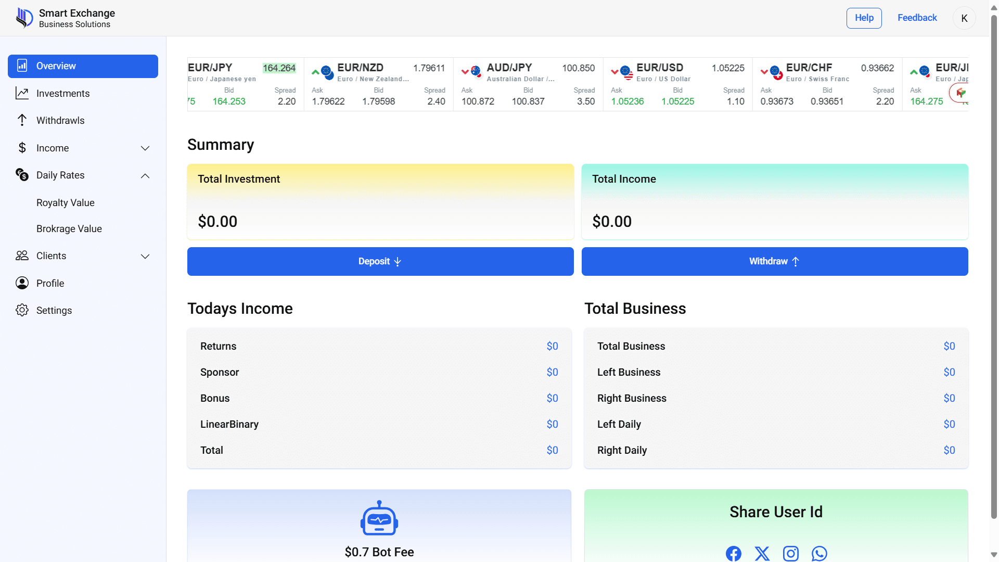Open the Investments page
Screen dimensions: 999x562
tap(63, 94)
